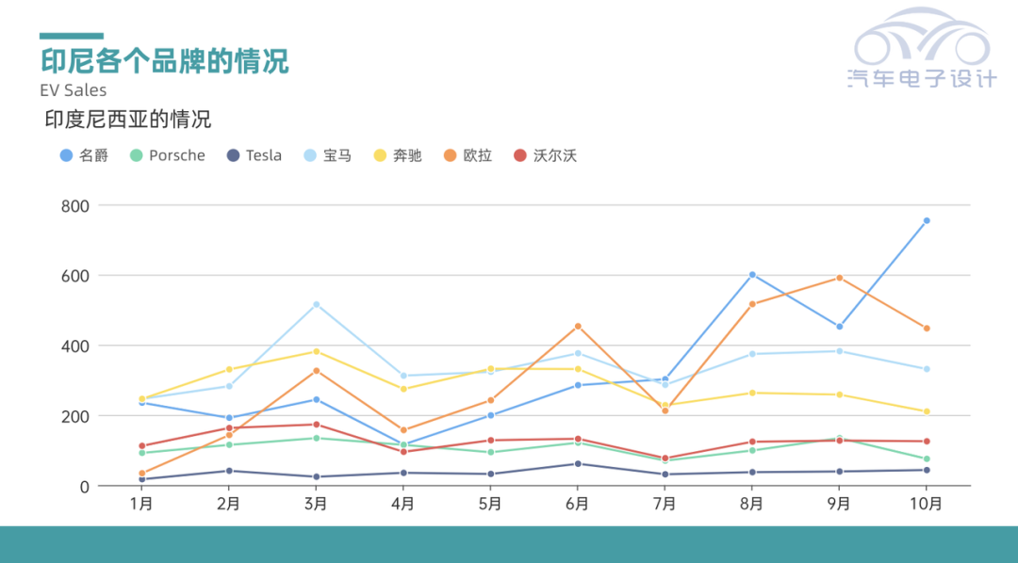Screen dimensions: 1018x563
Task: Click the 9月 x-axis label
Action: tap(840, 504)
